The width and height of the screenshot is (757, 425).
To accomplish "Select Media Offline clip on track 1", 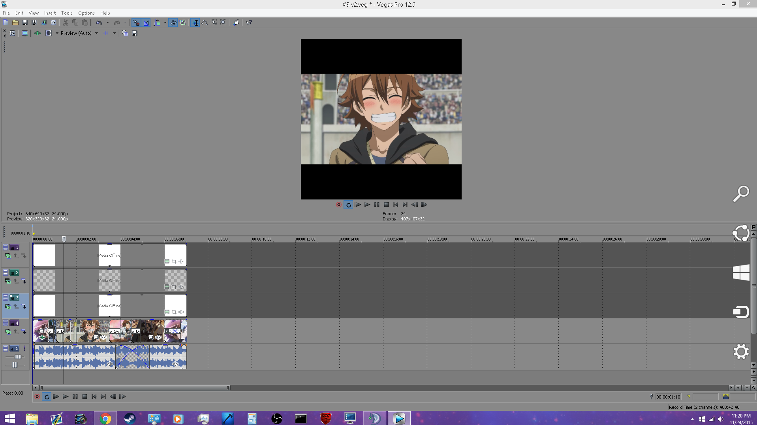I will pyautogui.click(x=109, y=255).
